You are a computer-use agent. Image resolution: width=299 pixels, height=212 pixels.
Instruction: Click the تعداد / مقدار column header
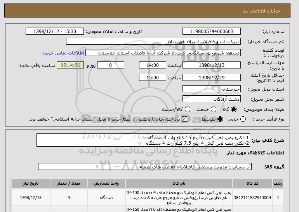pos(69,183)
